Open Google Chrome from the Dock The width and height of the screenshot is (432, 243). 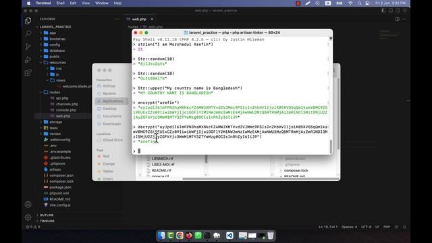180,236
